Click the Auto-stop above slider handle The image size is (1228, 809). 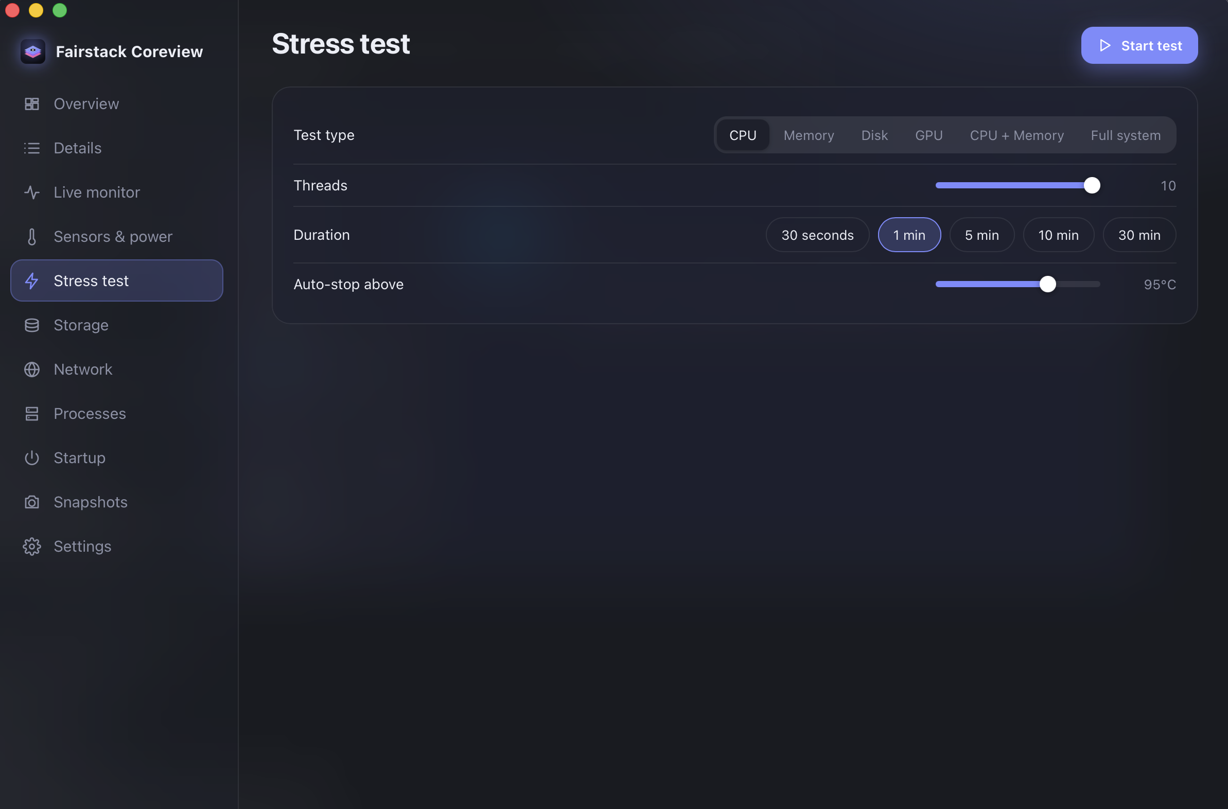(1047, 284)
